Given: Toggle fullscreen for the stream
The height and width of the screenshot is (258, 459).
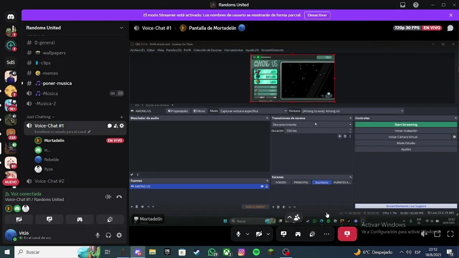Looking at the screenshot, I should coord(450,234).
